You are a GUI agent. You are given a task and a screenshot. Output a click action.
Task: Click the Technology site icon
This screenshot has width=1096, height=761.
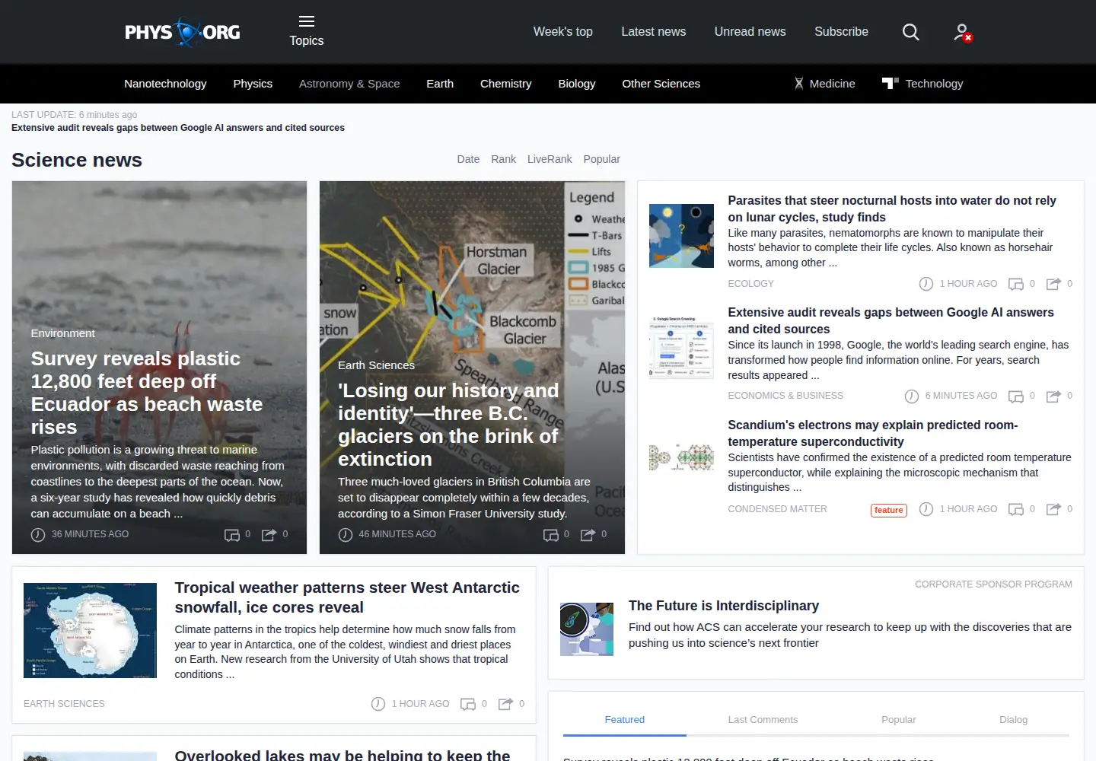(x=890, y=83)
